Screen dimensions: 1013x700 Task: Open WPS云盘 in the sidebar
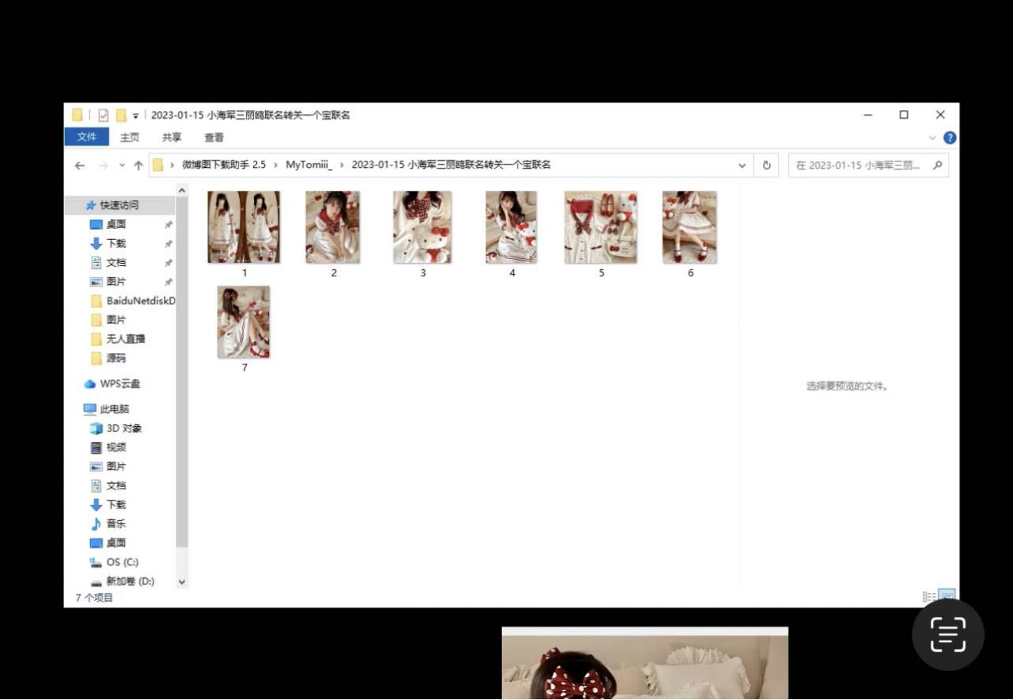(120, 384)
